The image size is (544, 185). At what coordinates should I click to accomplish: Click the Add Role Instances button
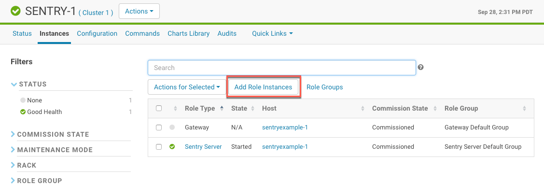pos(264,87)
